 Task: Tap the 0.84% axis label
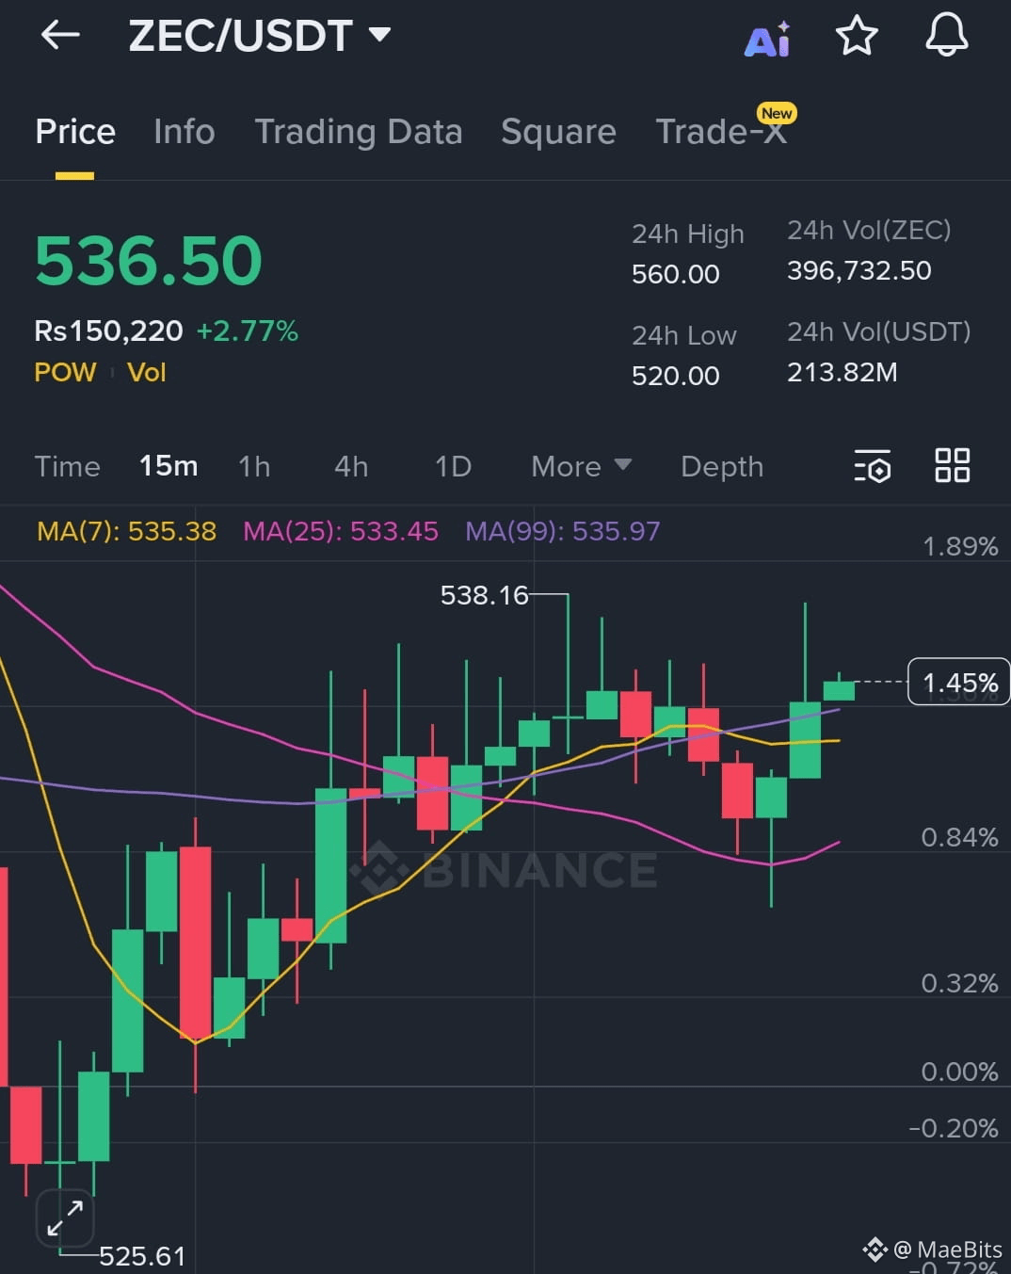tap(959, 837)
